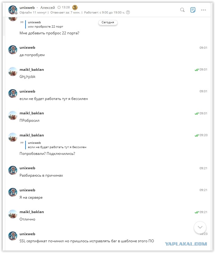Click unixweb name above 'Я на сервере'

tap(27, 190)
